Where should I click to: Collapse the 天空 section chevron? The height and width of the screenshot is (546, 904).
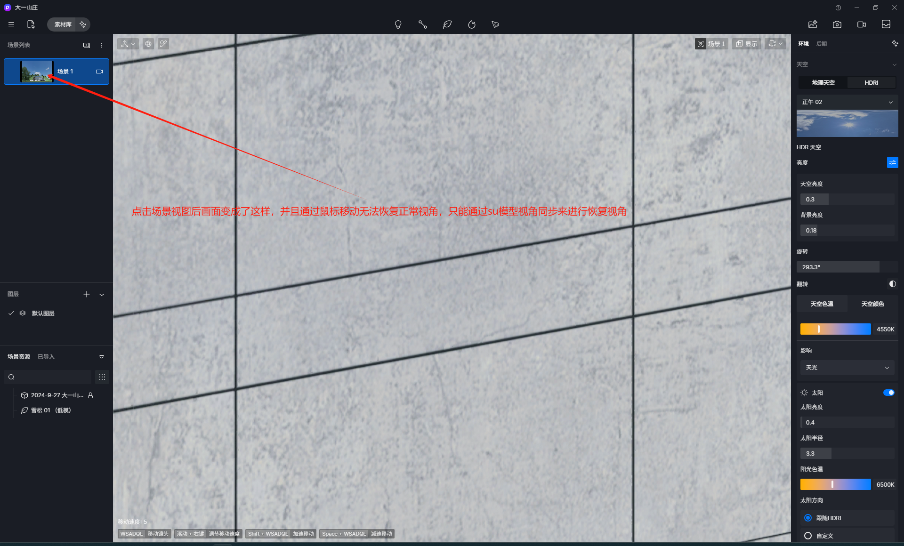pyautogui.click(x=894, y=64)
